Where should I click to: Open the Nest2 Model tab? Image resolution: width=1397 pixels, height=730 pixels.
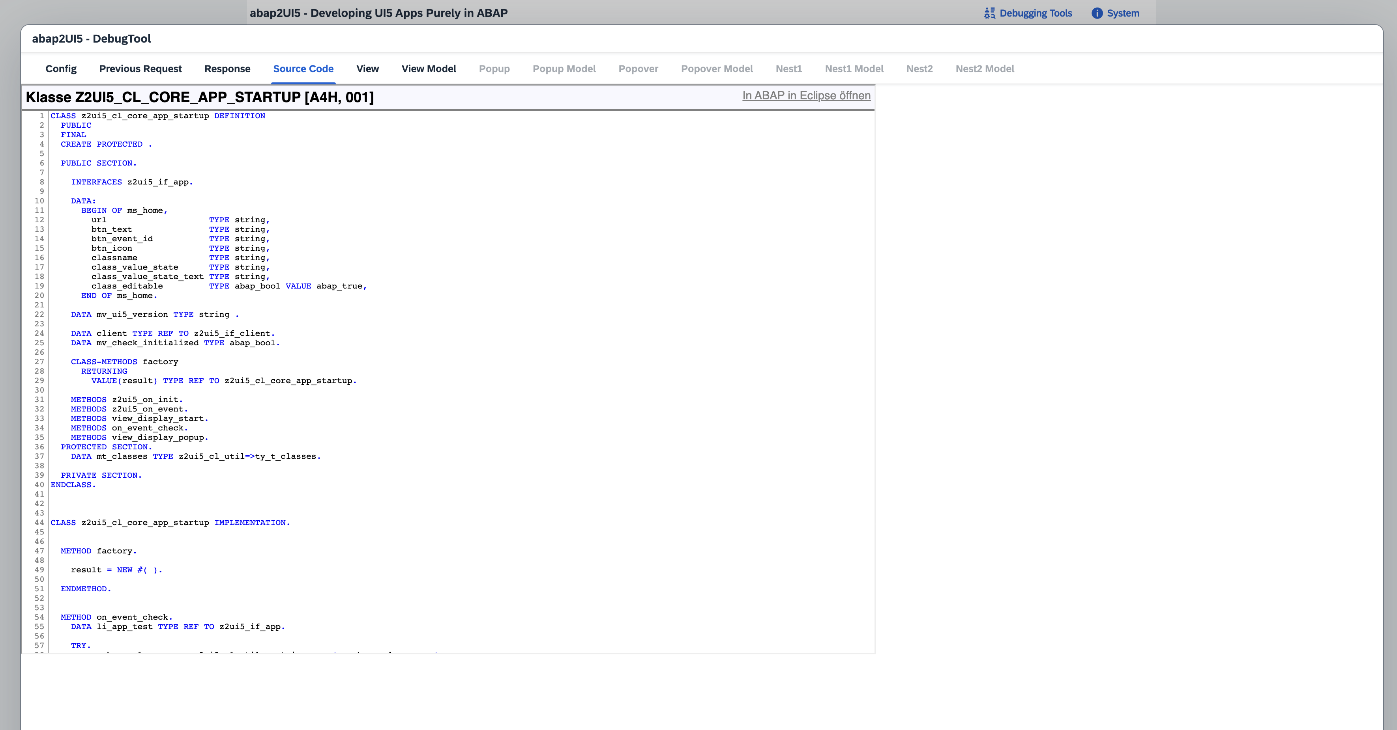point(985,69)
